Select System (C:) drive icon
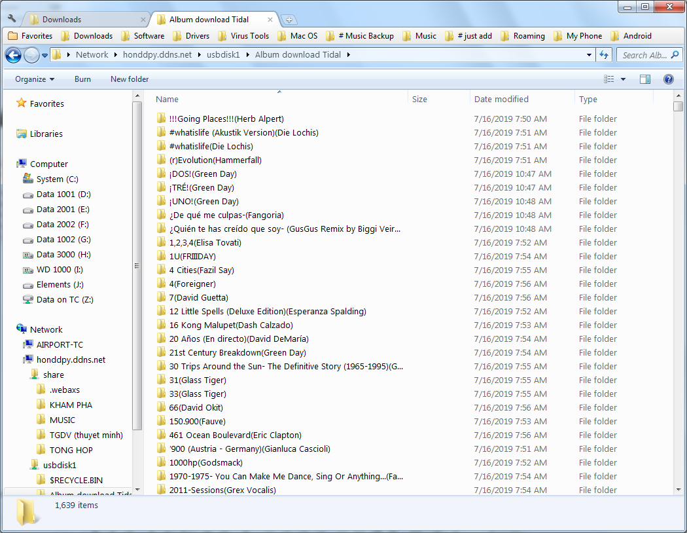687x533 pixels. [27, 178]
